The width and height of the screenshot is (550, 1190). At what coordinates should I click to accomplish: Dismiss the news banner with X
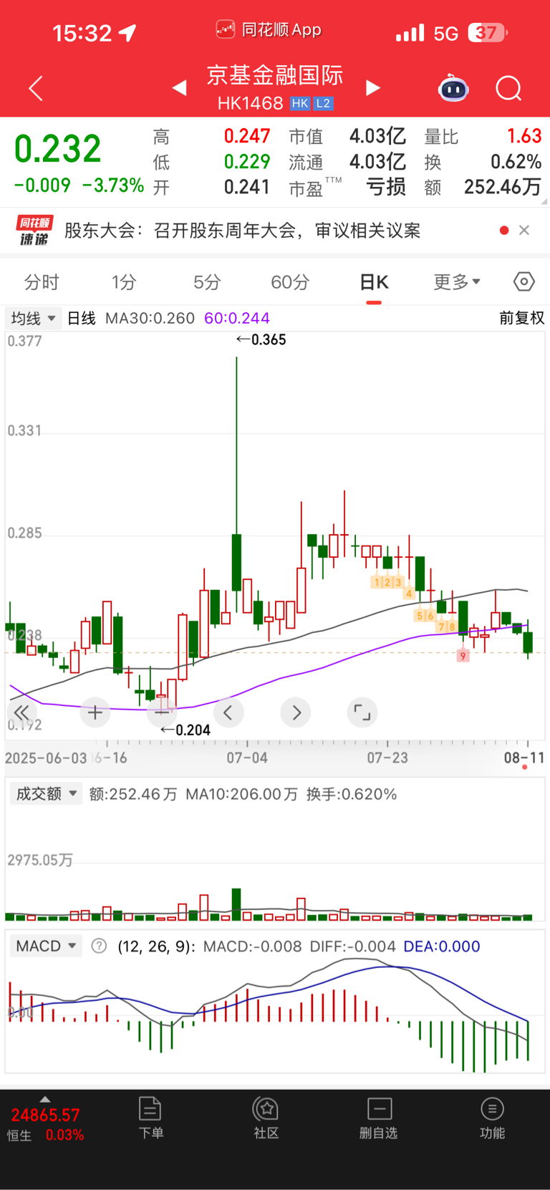(524, 231)
